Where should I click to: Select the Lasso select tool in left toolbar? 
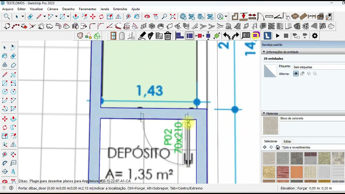[x=13, y=47]
